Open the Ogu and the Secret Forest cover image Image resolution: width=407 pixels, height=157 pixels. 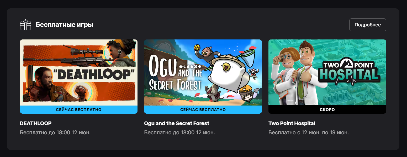pyautogui.click(x=203, y=72)
